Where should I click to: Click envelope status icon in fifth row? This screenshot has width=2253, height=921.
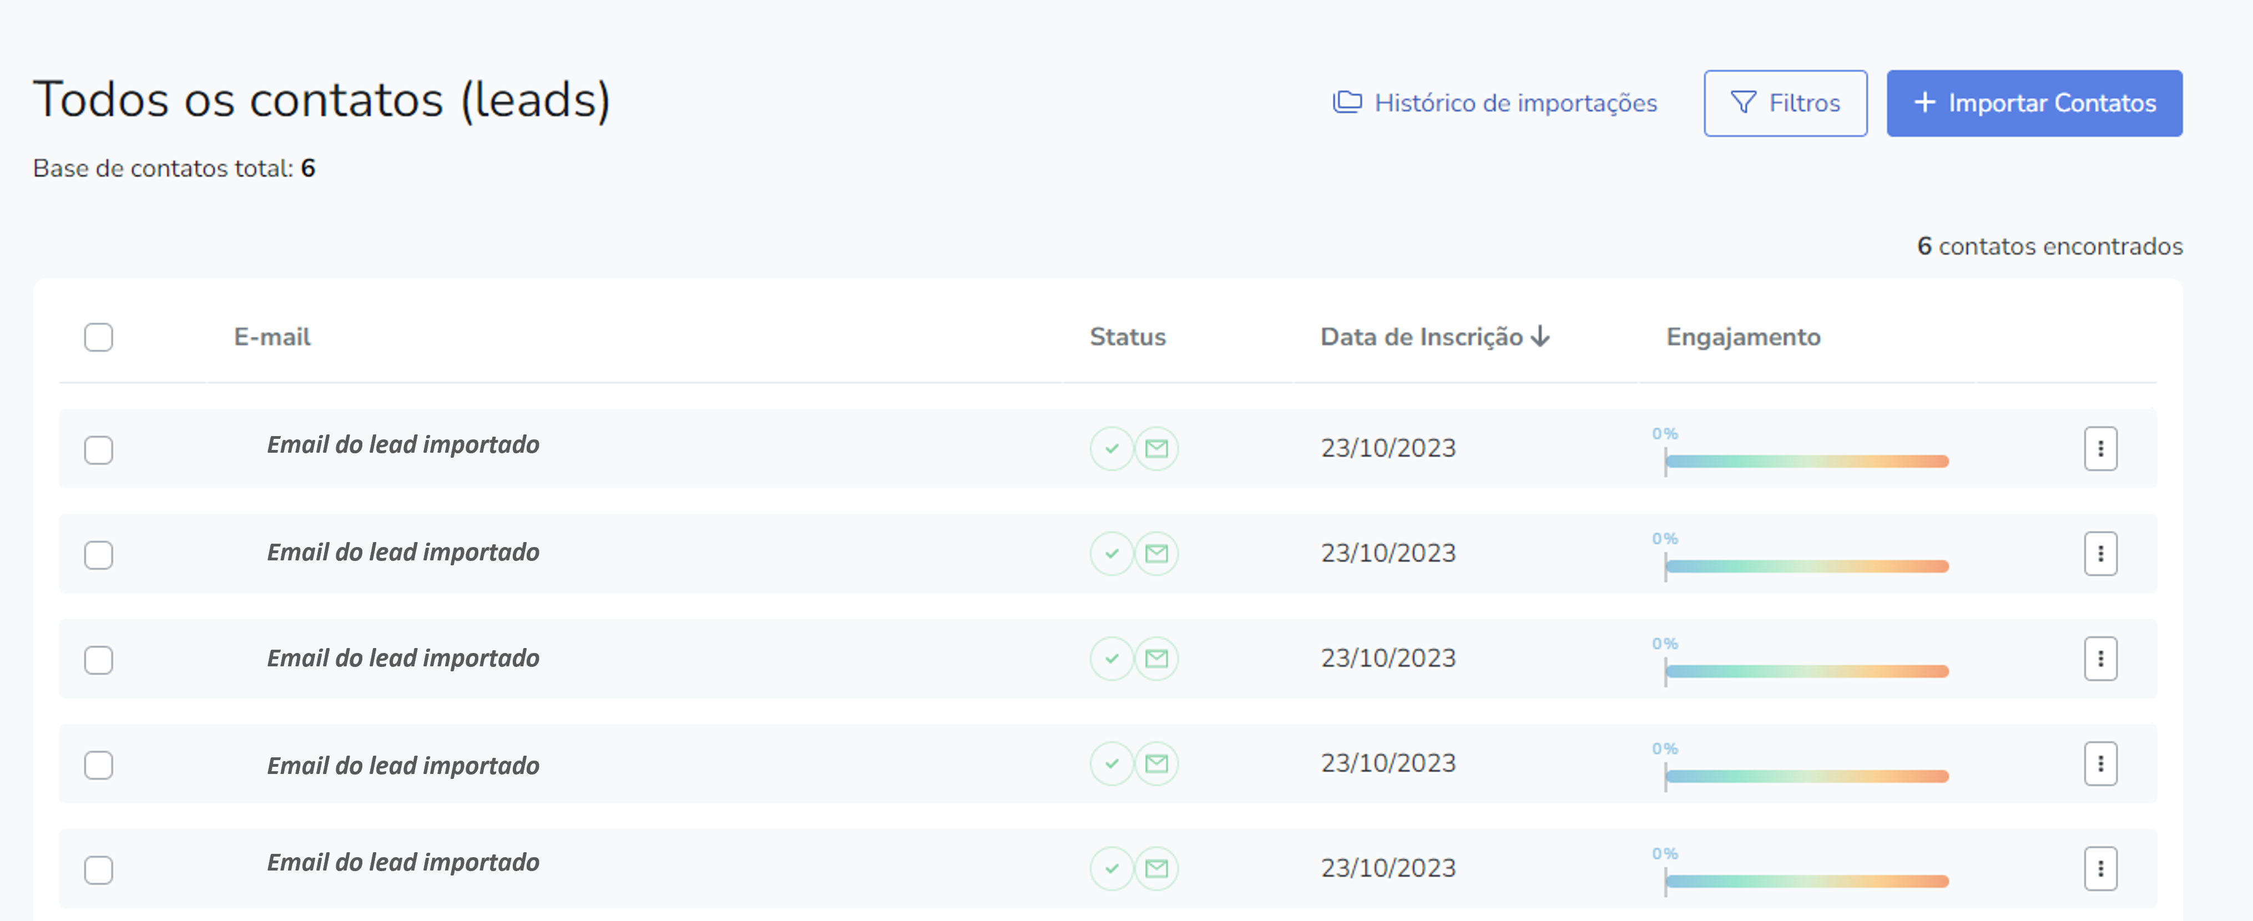click(x=1156, y=868)
